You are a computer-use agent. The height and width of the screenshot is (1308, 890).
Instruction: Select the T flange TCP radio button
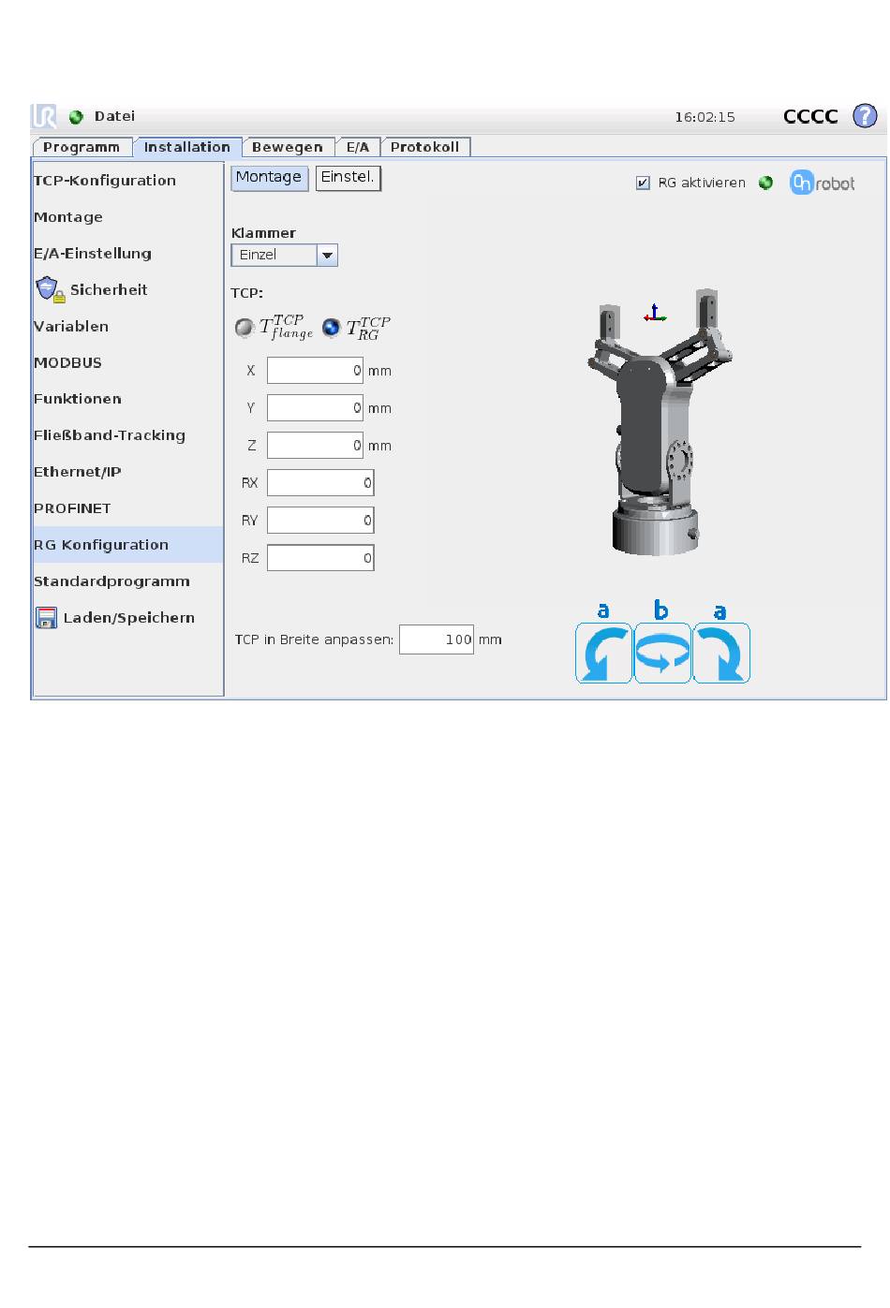pyautogui.click(x=244, y=328)
